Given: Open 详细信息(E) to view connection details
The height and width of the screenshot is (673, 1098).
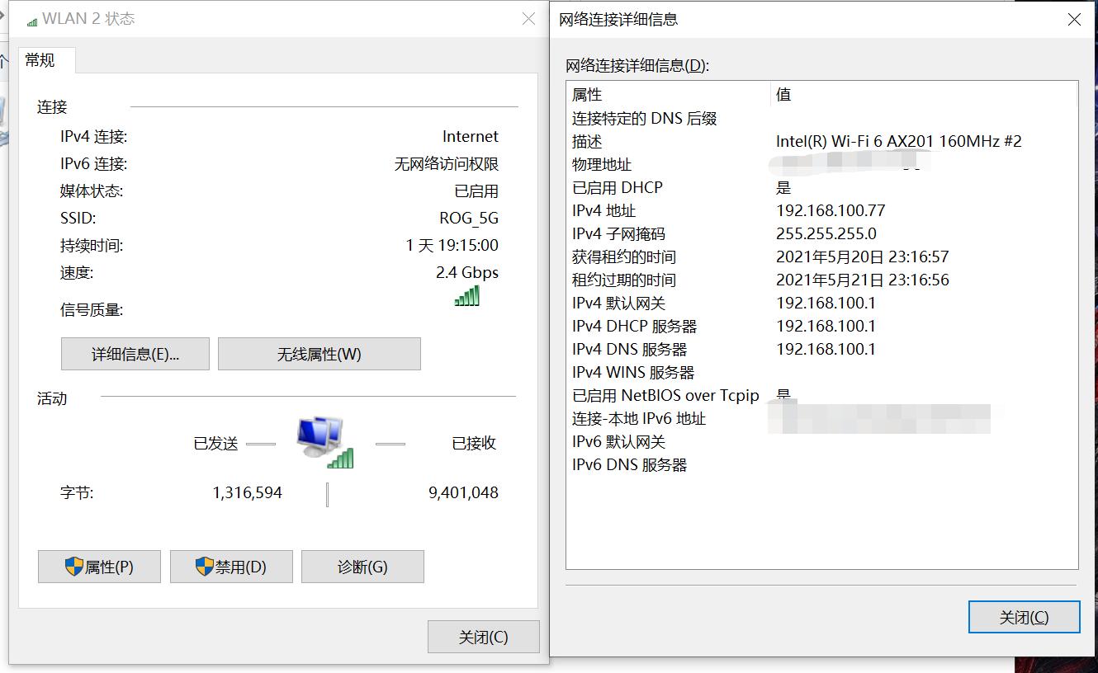Looking at the screenshot, I should point(135,354).
